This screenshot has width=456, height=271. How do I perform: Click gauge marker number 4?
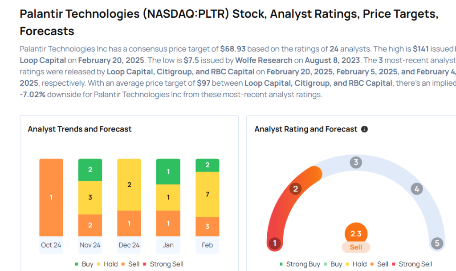pyautogui.click(x=416, y=189)
